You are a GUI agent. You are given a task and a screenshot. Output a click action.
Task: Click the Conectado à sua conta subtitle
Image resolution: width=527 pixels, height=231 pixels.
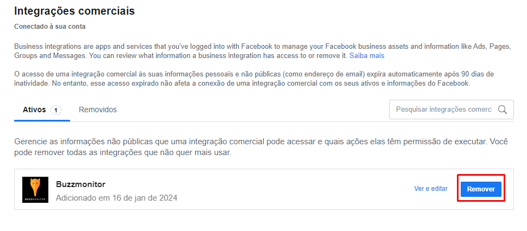50,26
